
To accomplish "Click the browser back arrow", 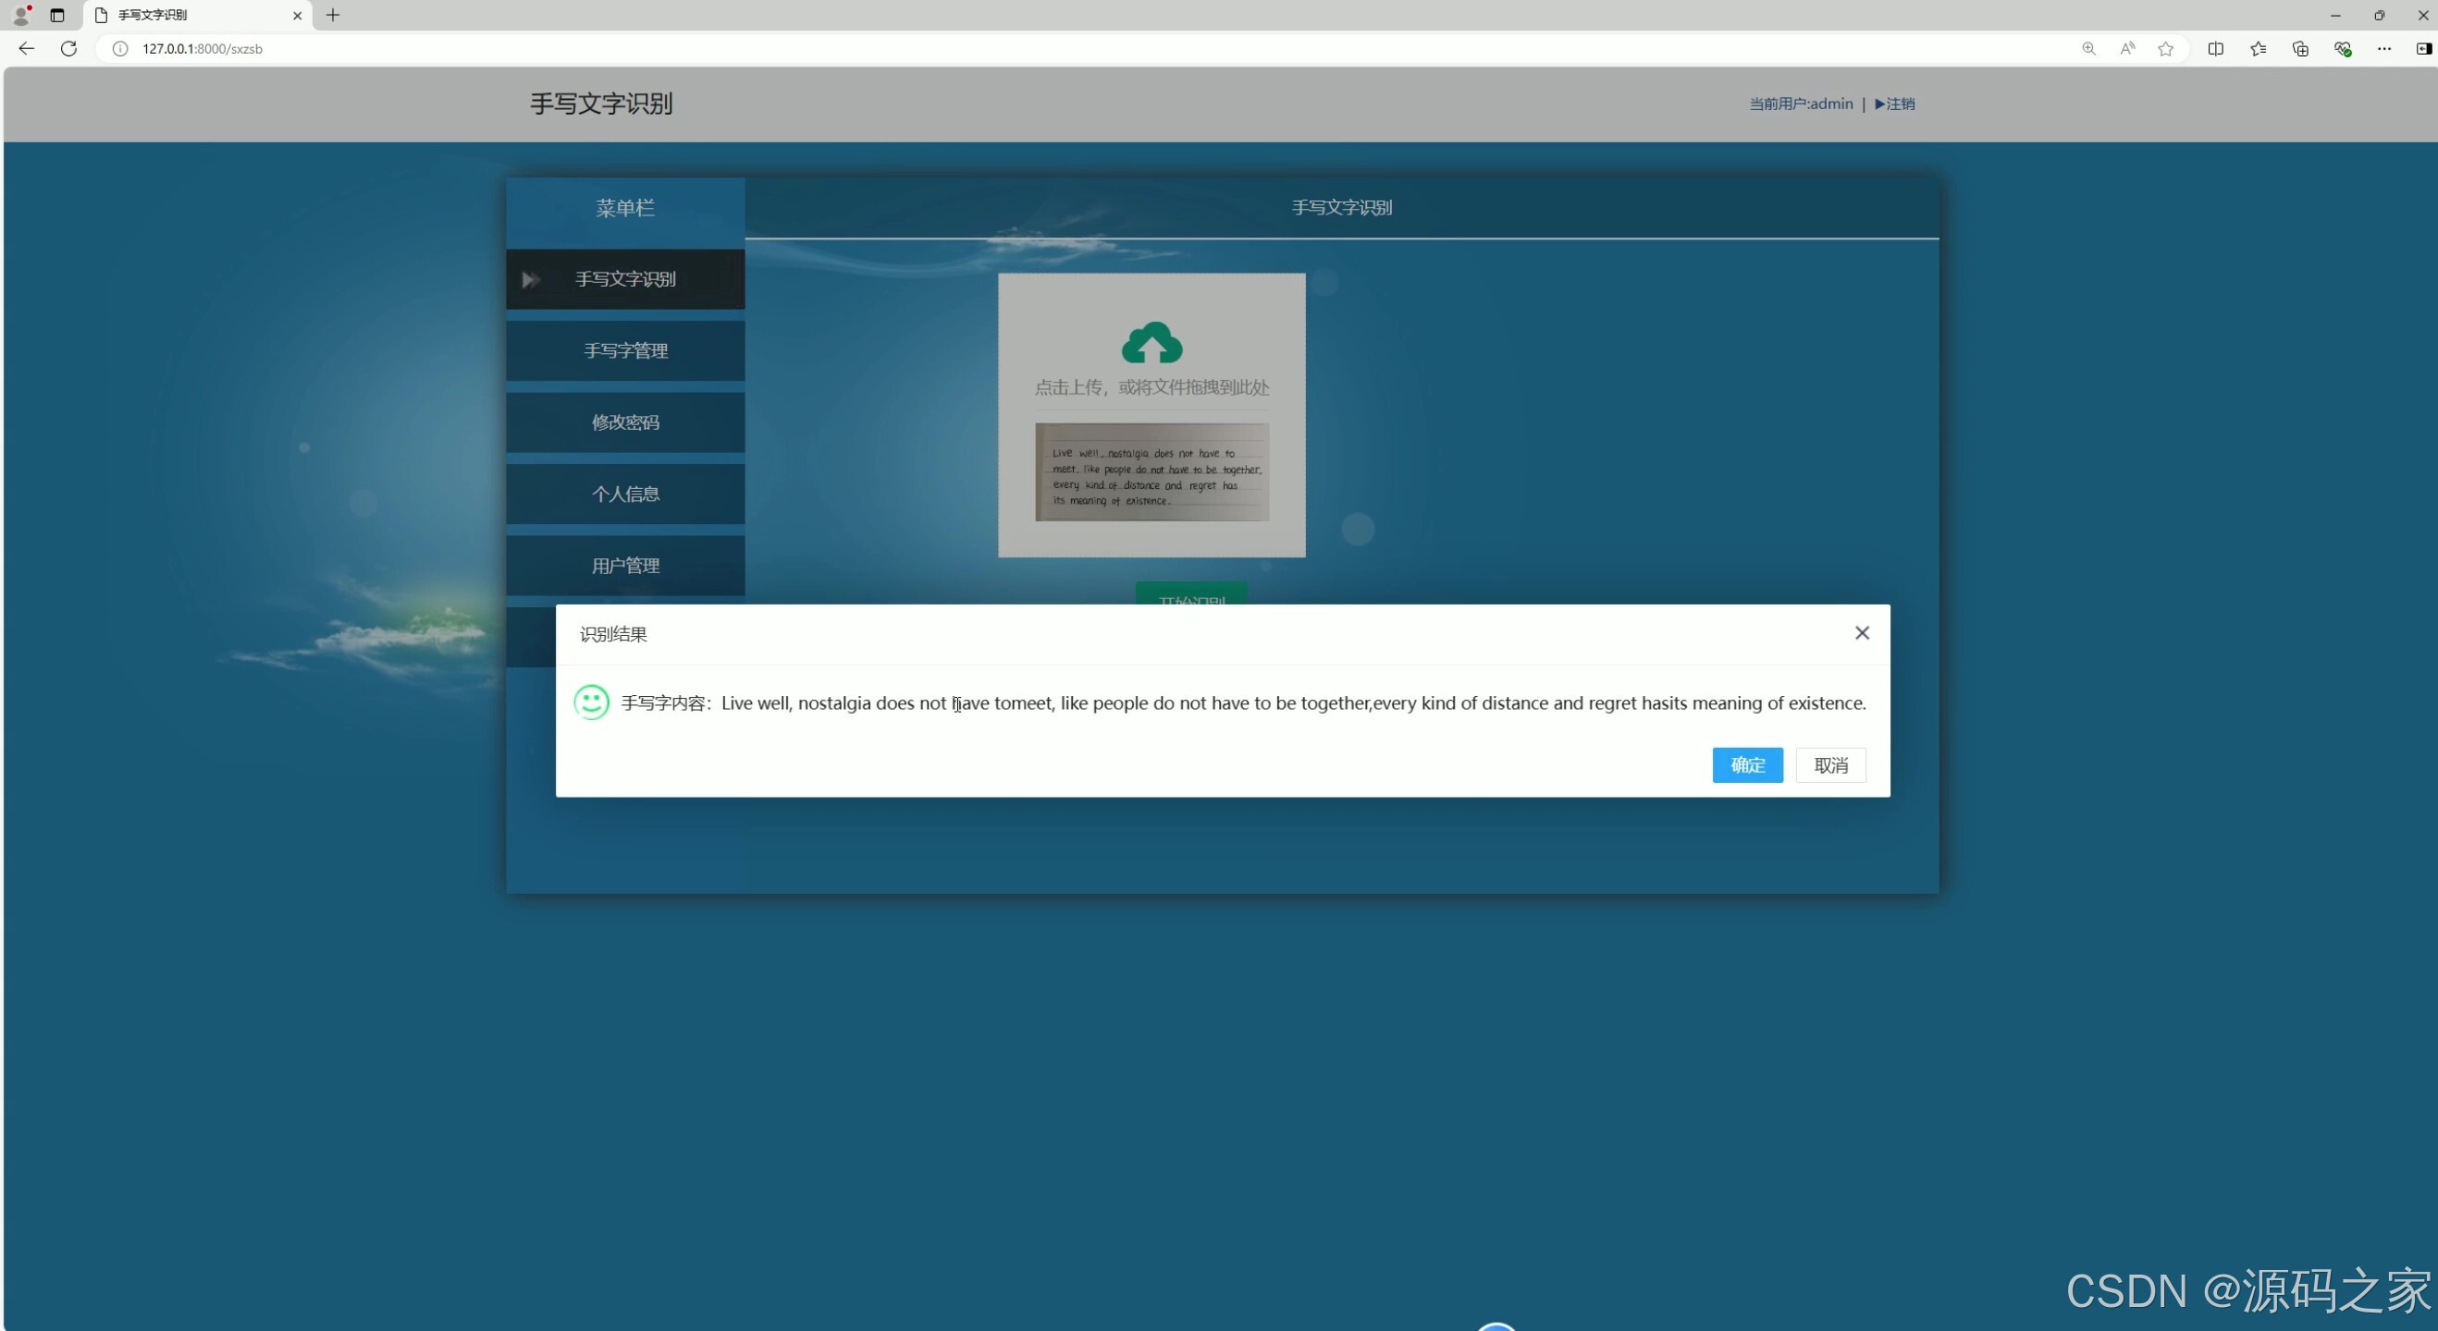I will click(x=27, y=48).
